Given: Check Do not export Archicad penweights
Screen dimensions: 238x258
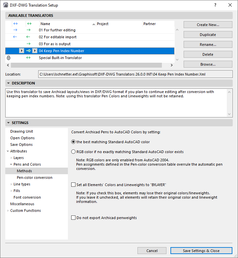Looking at the screenshot, I should tap(73, 217).
